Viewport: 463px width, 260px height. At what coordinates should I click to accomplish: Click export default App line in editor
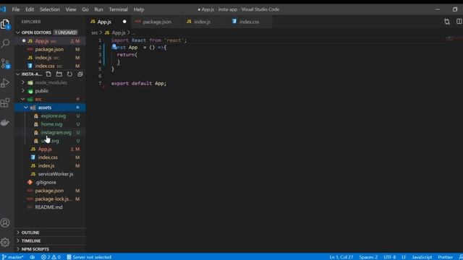tap(139, 84)
